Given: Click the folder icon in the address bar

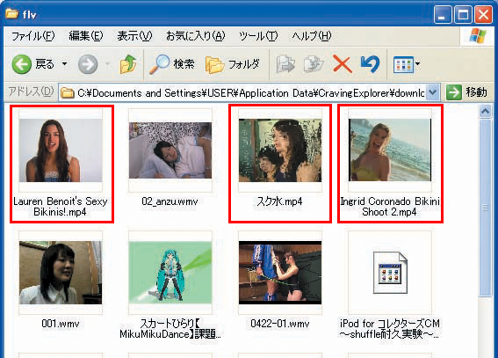Looking at the screenshot, I should [x=67, y=93].
